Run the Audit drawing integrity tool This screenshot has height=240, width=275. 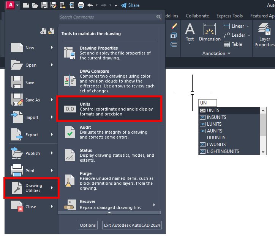coord(109,132)
